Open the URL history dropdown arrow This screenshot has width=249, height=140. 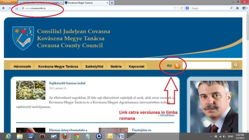(178, 8)
